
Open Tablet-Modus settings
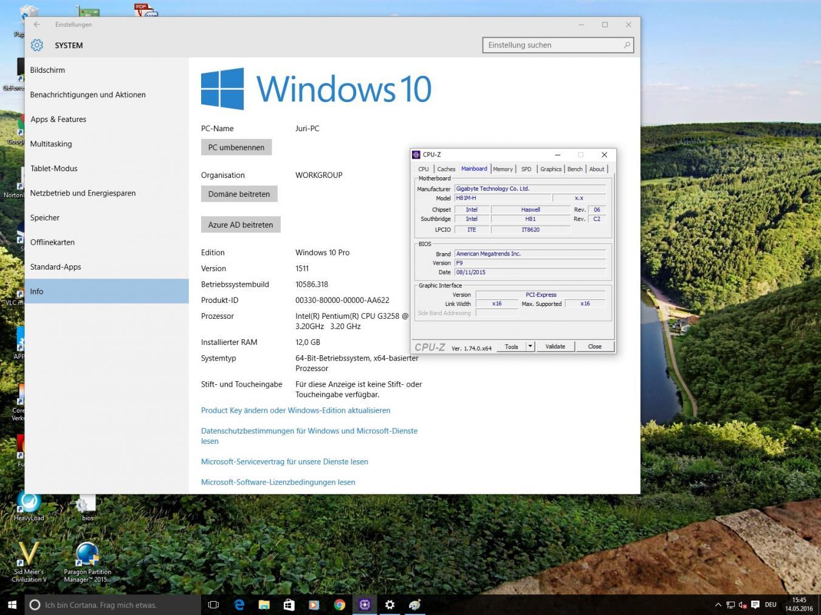click(x=106, y=168)
